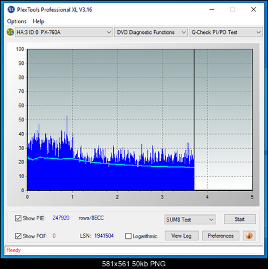
Task: Click the Start button
Action: click(240, 219)
